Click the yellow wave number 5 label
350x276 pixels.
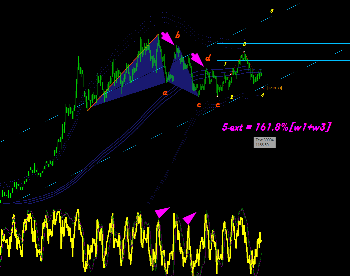click(272, 11)
